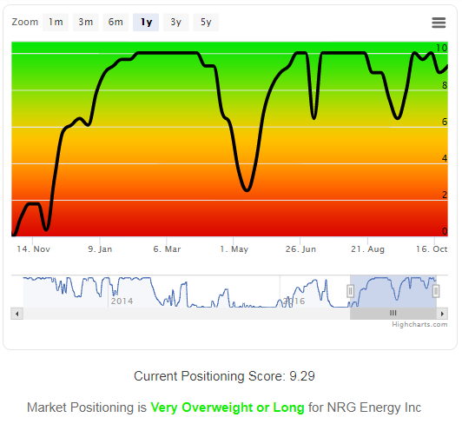Click the y-axis label 8
Viewport: 462px width, 424px height.
point(445,85)
